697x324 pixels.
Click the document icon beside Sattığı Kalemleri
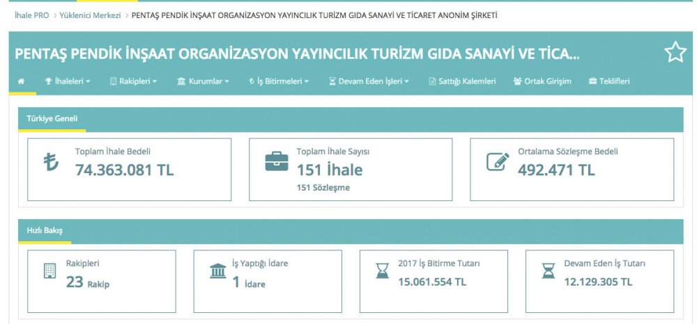pos(432,81)
